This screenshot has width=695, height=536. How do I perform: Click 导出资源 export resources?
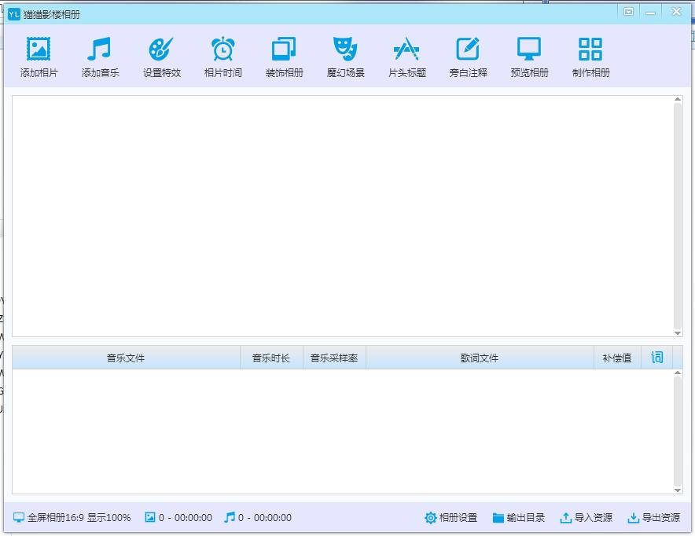coord(653,517)
